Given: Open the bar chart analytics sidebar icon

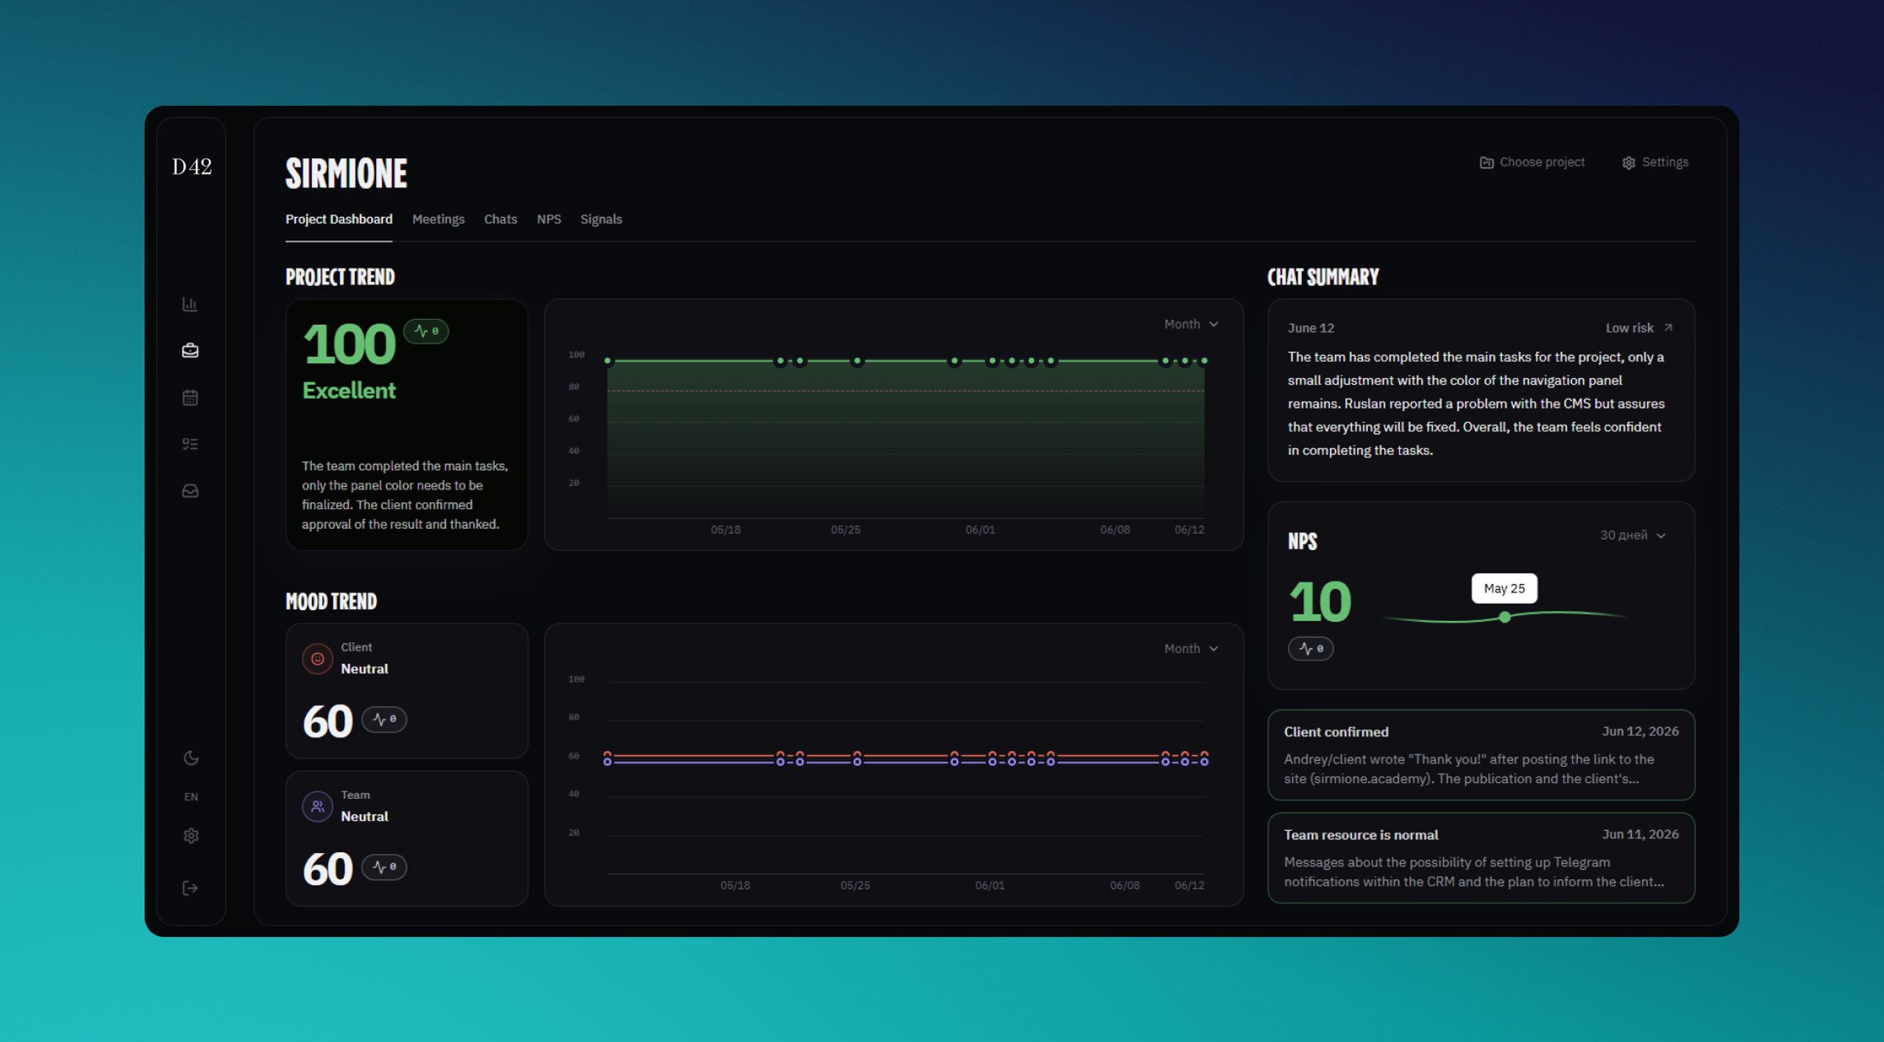Looking at the screenshot, I should point(190,304).
